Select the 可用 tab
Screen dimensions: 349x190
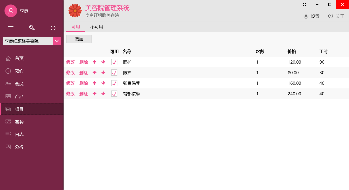[x=75, y=27]
